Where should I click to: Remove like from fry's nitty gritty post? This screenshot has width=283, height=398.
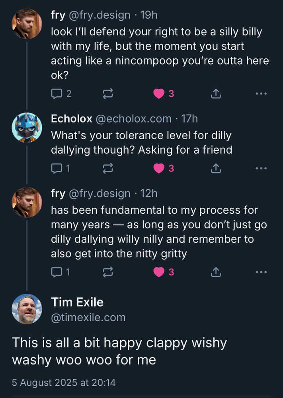click(159, 272)
